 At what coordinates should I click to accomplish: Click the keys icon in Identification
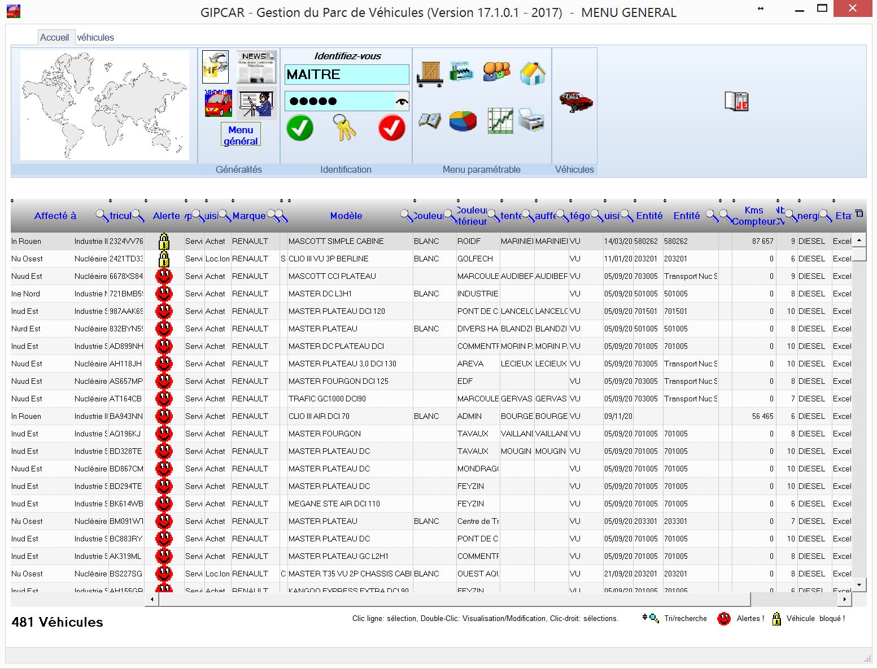(x=344, y=128)
